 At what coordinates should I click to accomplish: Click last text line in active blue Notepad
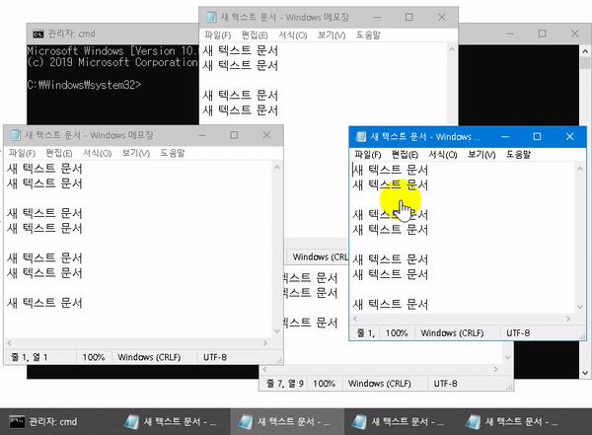391,305
